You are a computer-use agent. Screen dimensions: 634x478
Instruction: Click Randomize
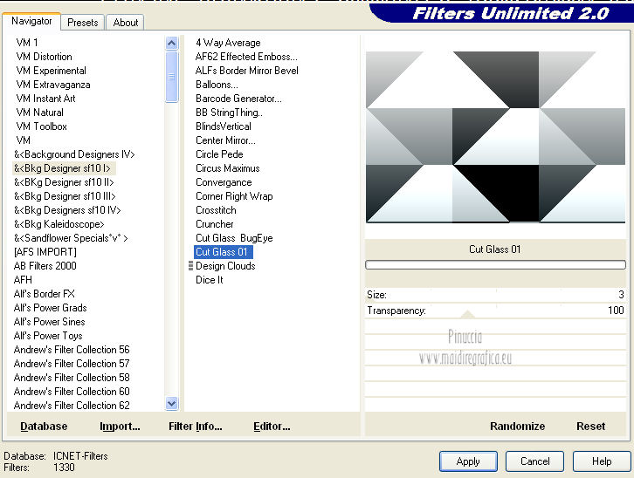517,427
